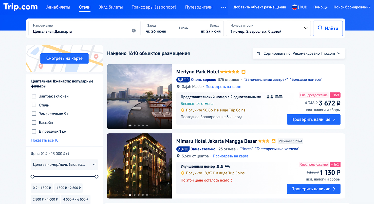Open Merlynn Park Hotel pool photo

(139, 97)
